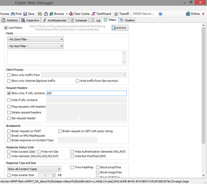Image resolution: width=207 pixels, height=184 pixels.
Task: Click the KB size stepper arrows
Action: [54, 175]
